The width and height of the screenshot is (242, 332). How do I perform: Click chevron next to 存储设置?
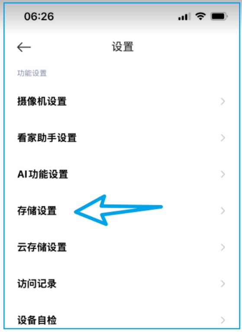[223, 211]
